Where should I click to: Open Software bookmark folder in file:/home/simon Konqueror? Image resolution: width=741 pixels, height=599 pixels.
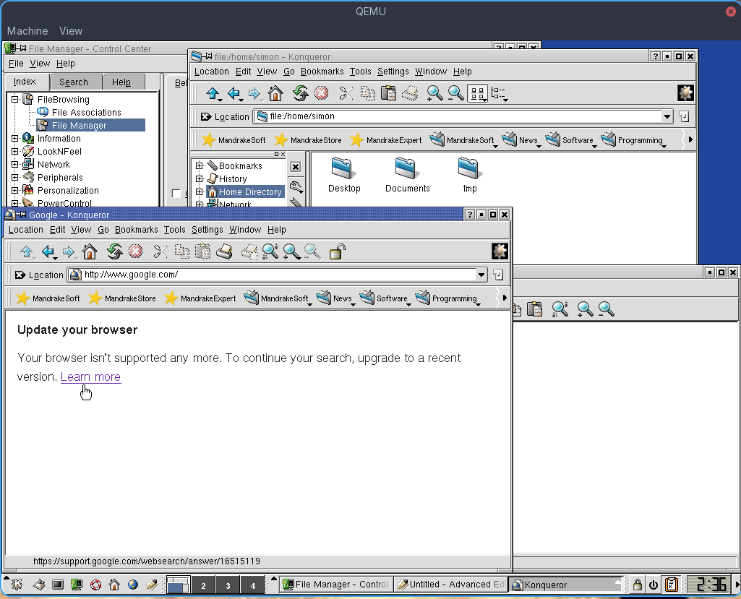570,140
